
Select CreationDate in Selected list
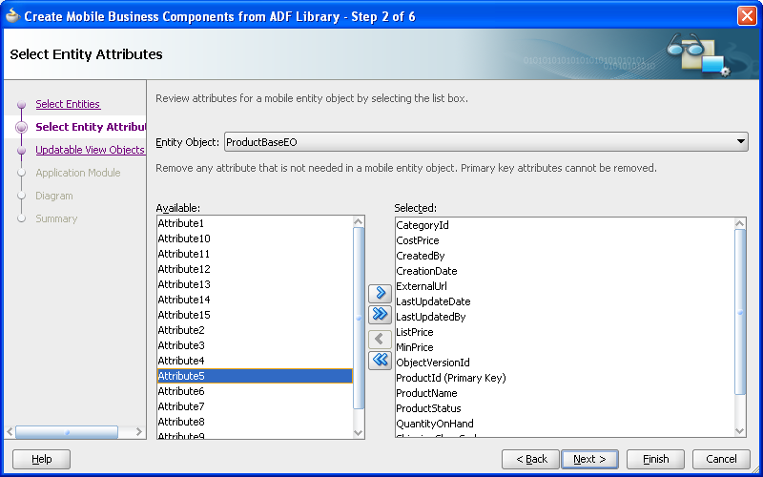click(x=565, y=271)
